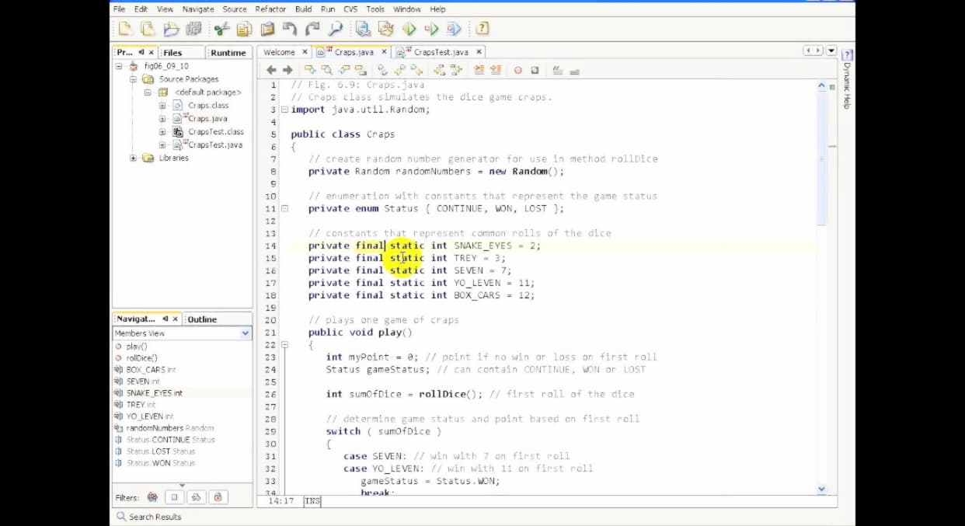
Task: Expand the CrapsTest.java tree node
Action: (x=162, y=145)
